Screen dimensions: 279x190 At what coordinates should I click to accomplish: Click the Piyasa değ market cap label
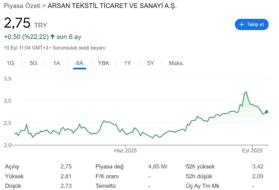[x=110, y=166]
